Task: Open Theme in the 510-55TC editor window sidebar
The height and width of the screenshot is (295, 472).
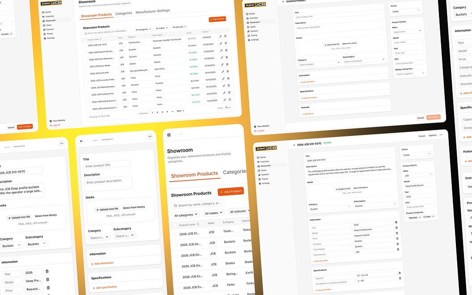Action: (263, 179)
